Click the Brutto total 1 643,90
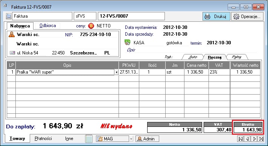This screenshot has height=146, width=268. tap(248, 130)
